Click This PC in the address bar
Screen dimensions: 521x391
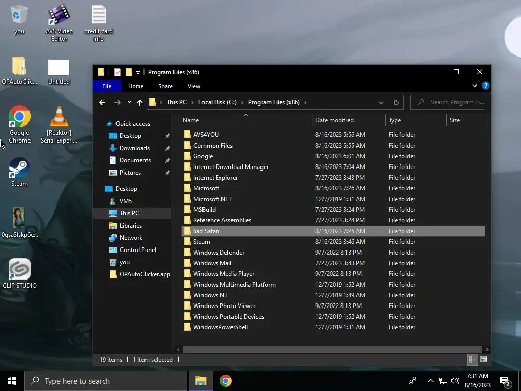click(x=177, y=102)
